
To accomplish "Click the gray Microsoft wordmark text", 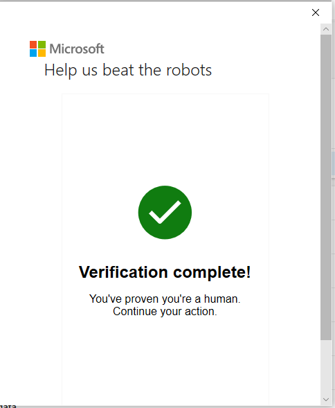I will pos(77,48).
